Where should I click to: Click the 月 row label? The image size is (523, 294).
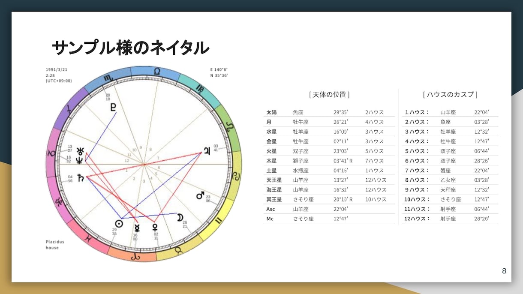tap(269, 122)
